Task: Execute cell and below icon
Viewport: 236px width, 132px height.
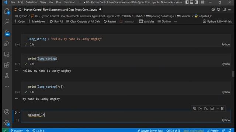Action: [x=206, y=108]
